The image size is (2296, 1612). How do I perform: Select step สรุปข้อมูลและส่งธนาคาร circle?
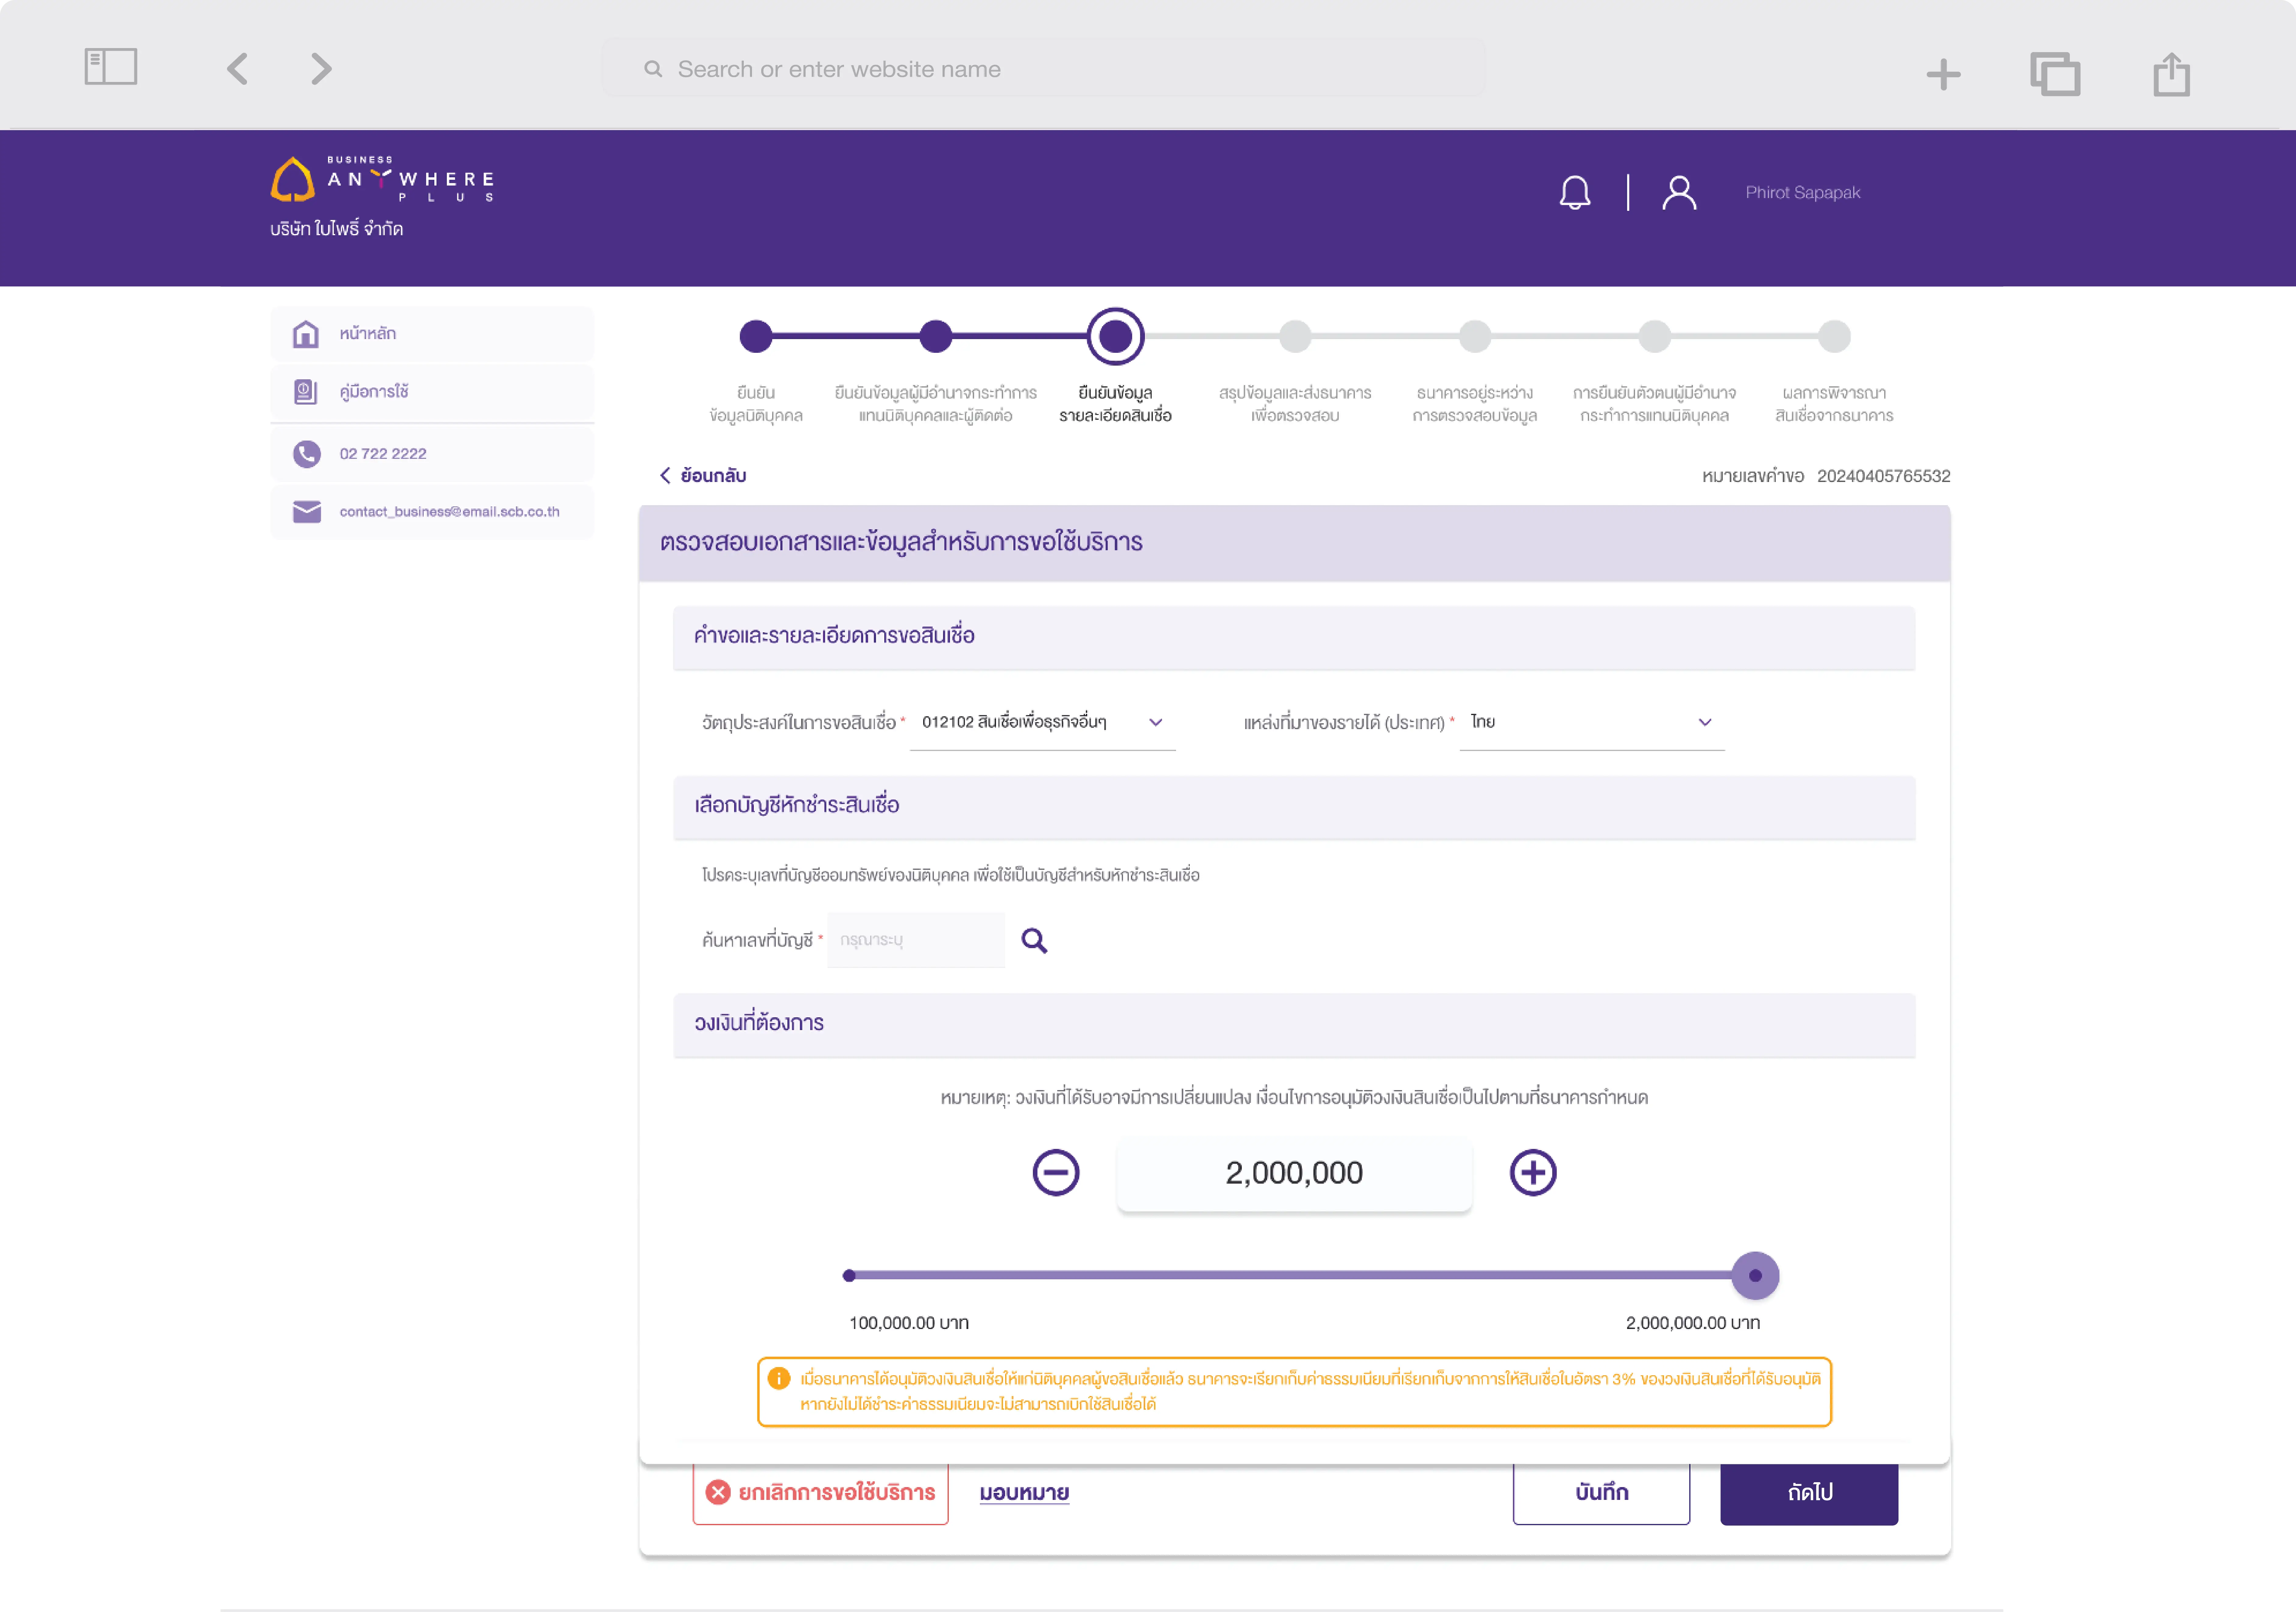click(1295, 336)
